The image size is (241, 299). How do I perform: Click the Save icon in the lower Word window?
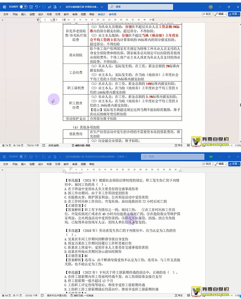pos(31,157)
